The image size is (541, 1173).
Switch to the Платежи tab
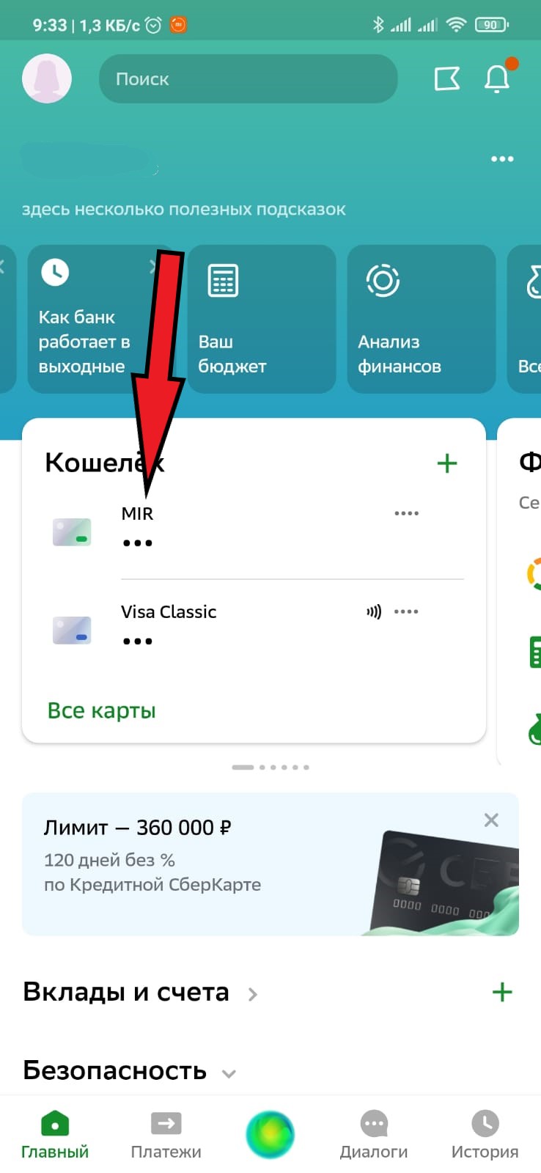click(x=166, y=1135)
